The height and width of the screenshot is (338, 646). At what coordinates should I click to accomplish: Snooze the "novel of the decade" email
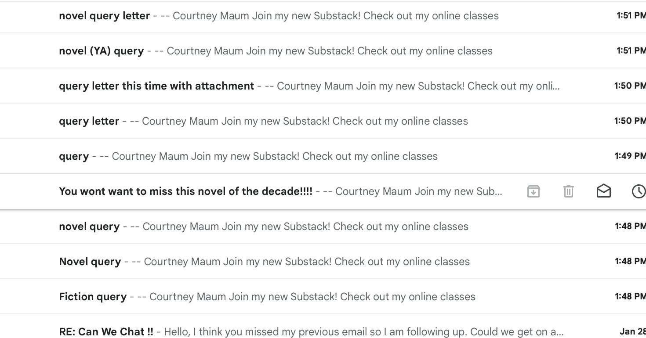pos(638,191)
